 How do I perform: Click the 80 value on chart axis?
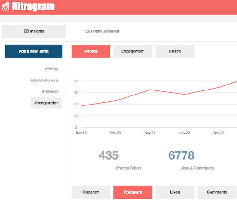[x=77, y=81]
